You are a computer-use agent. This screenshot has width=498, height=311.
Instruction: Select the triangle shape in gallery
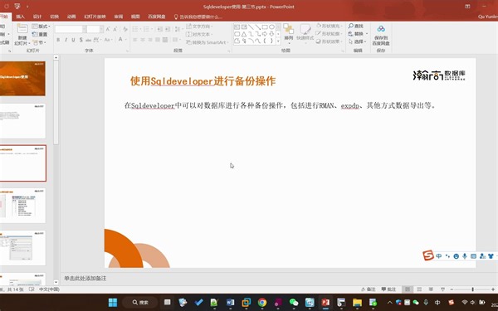click(x=244, y=34)
